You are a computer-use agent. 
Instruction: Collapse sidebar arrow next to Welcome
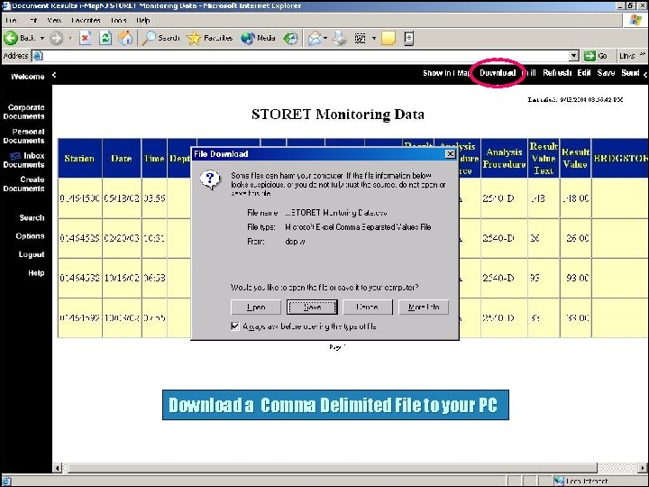(x=54, y=75)
